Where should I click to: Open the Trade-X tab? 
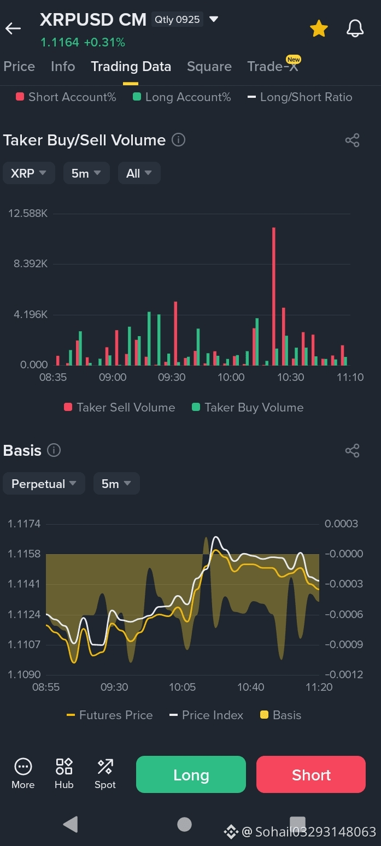tap(273, 67)
